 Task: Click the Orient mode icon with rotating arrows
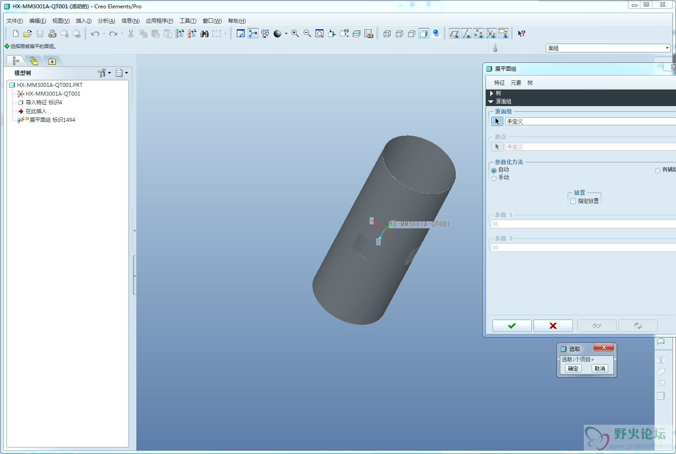[x=265, y=34]
